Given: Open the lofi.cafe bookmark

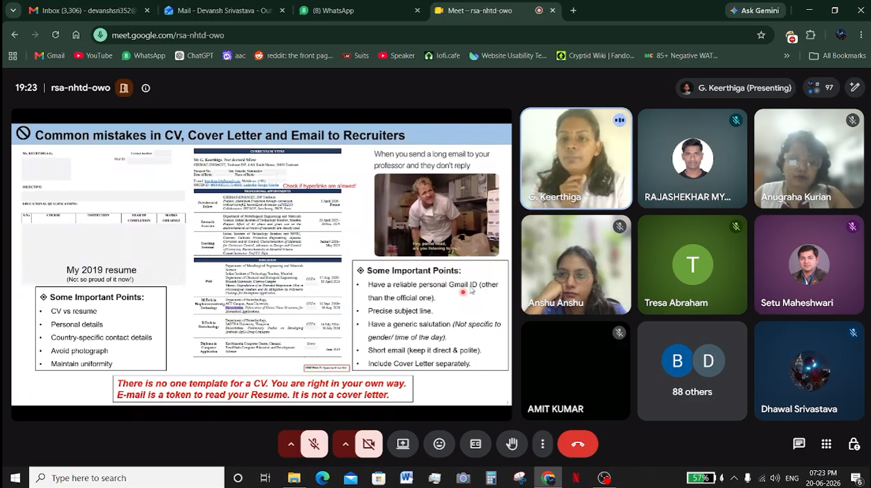Looking at the screenshot, I should [x=442, y=56].
